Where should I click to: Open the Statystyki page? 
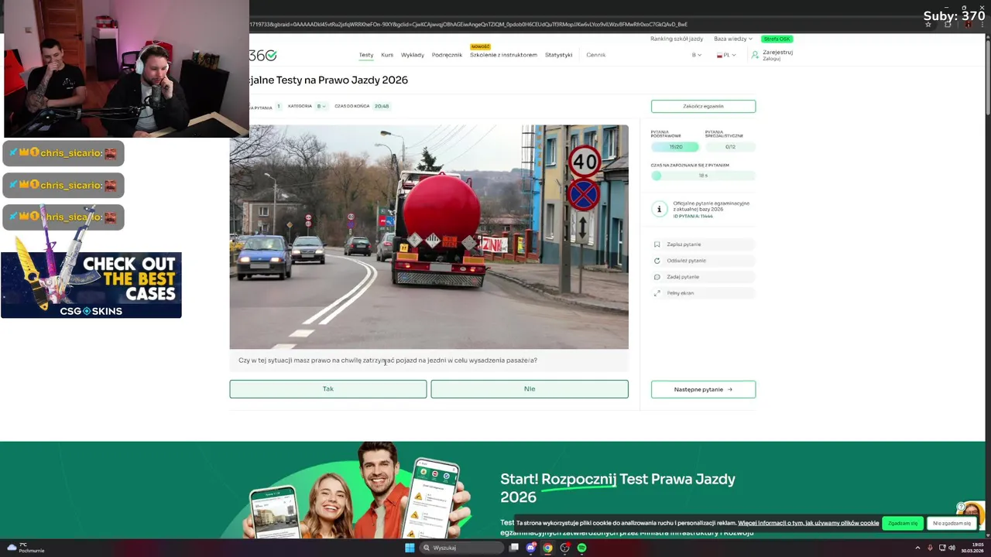(559, 55)
